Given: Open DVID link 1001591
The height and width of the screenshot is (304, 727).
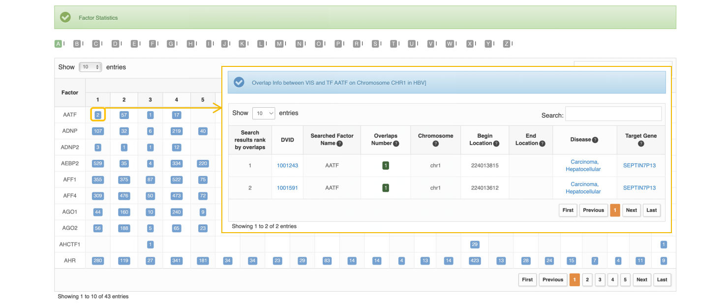Looking at the screenshot, I should coord(287,188).
